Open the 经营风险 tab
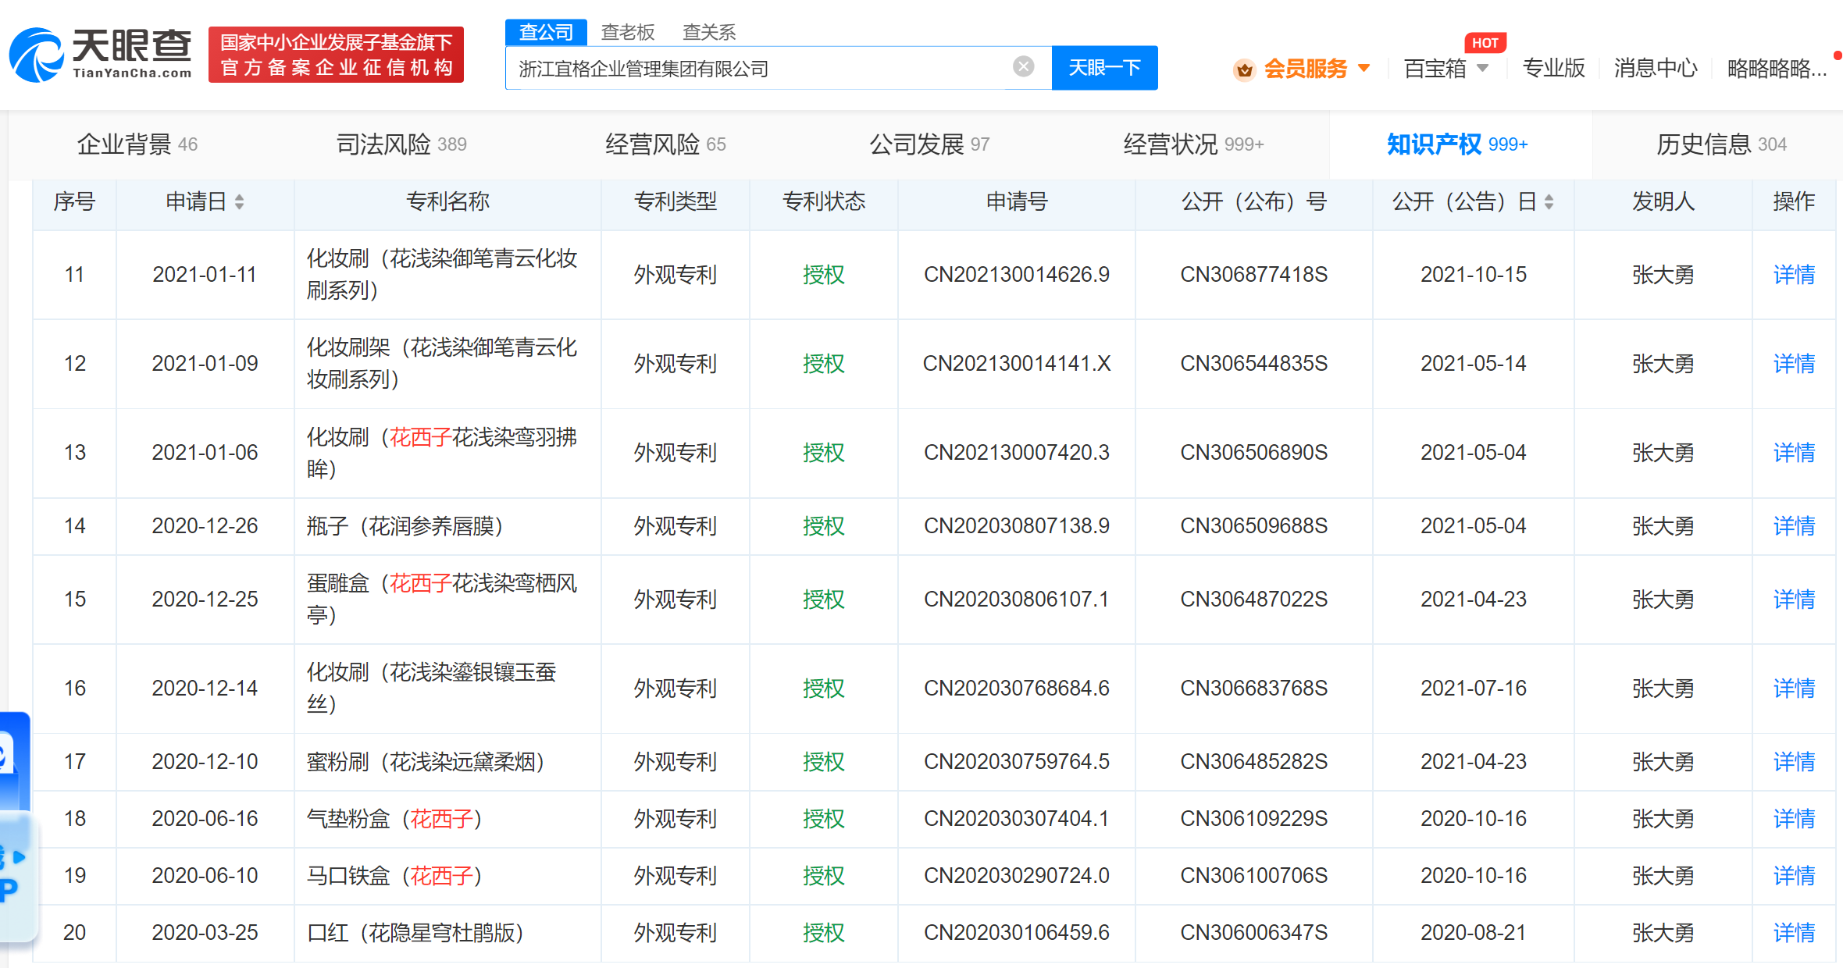 point(665,144)
